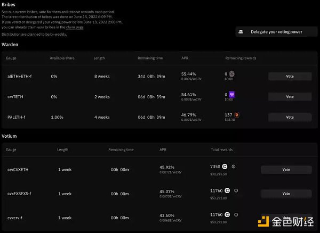The image size is (320, 233).
Task: Click the alETH+ETH-f reward token icon
Action: tap(232, 74)
